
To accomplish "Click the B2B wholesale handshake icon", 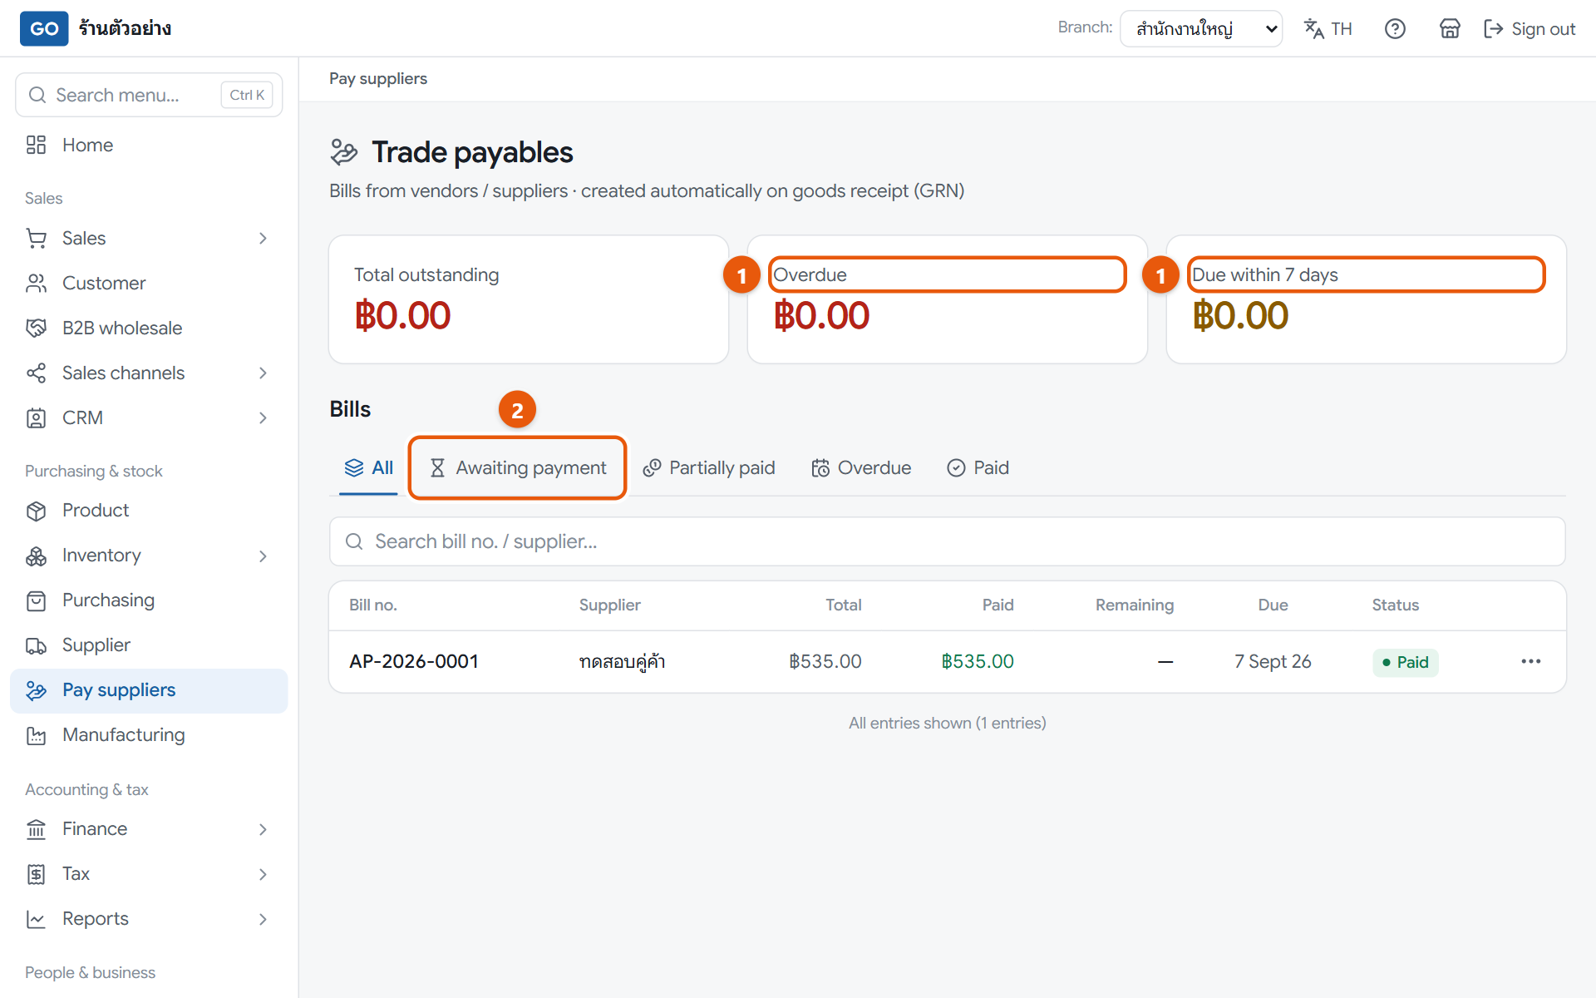I will click(36, 328).
